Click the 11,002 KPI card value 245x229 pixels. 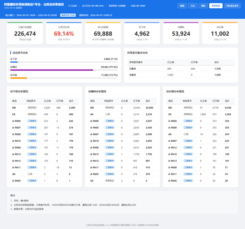coord(220,34)
